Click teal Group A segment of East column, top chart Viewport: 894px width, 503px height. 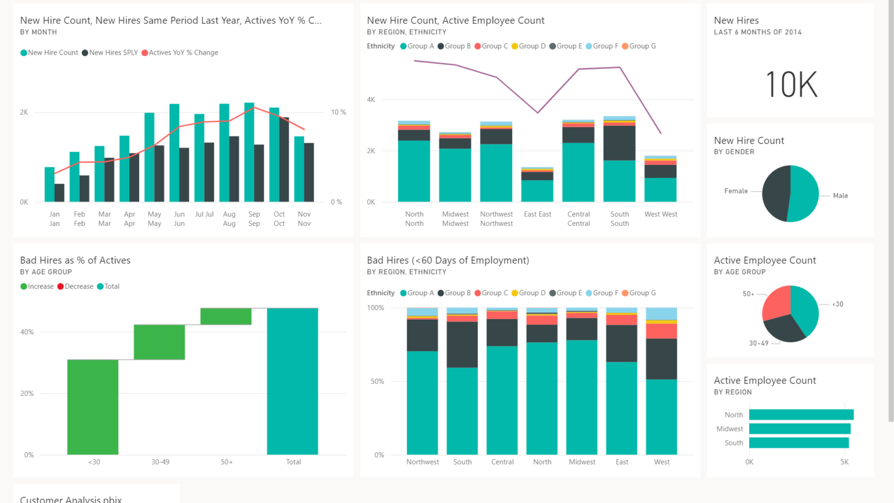(x=537, y=191)
